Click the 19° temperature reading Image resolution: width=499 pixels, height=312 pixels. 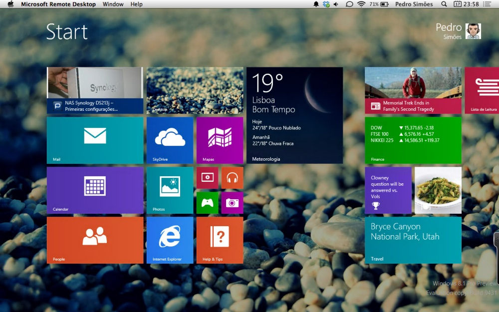point(267,83)
